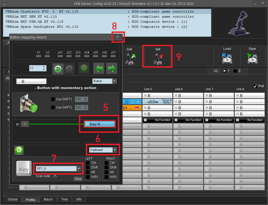Click the refresh icon beside paste button

84,69
